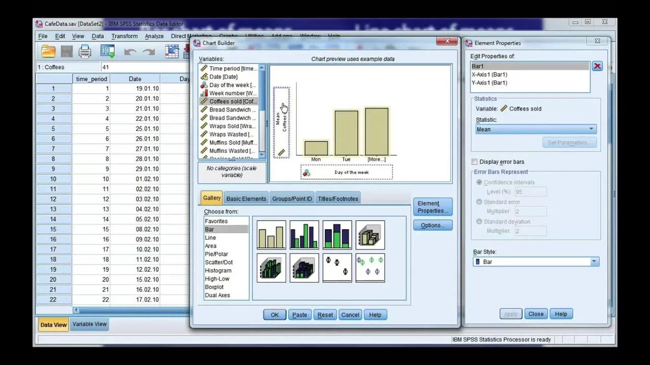Open data document folder icon in toolbar
The height and width of the screenshot is (365, 650).
tap(48, 51)
